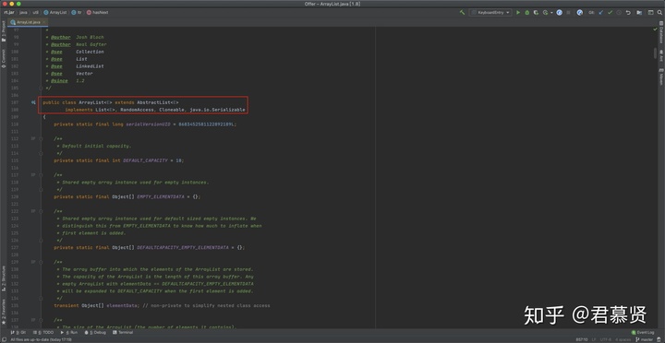The width and height of the screenshot is (665, 343).
Task: Click the UTF-8 encoding selector in status bar
Action: [x=606, y=339]
